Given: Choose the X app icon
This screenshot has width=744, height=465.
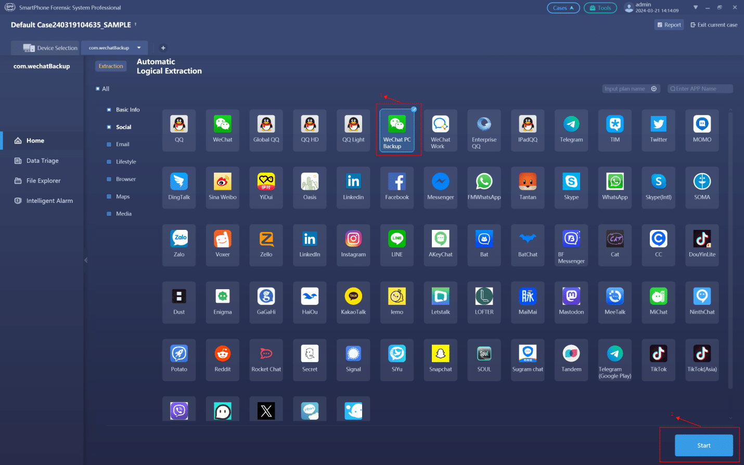Looking at the screenshot, I should click(x=266, y=410).
